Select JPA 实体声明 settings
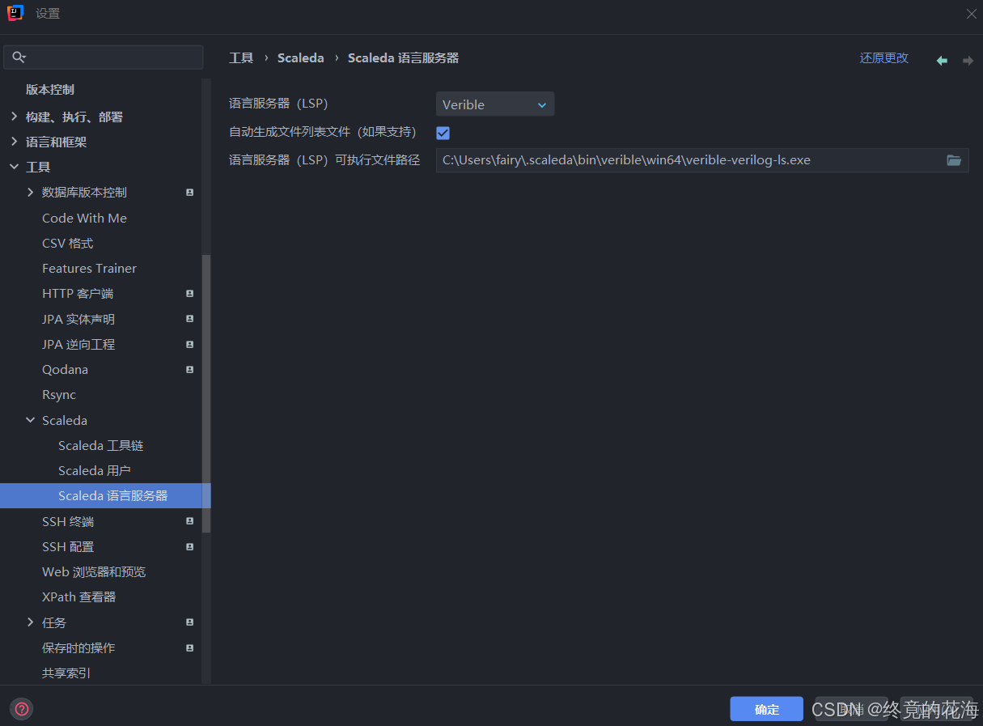 tap(78, 319)
